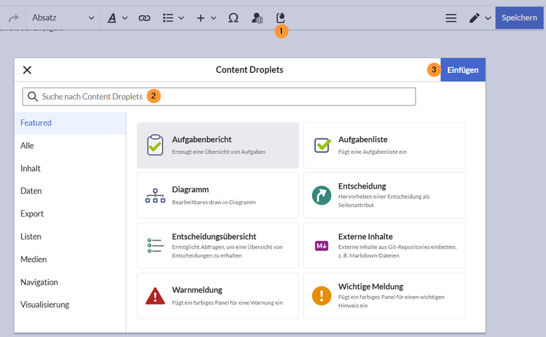Open the Visualisierung category
This screenshot has width=546, height=337.
click(x=45, y=304)
